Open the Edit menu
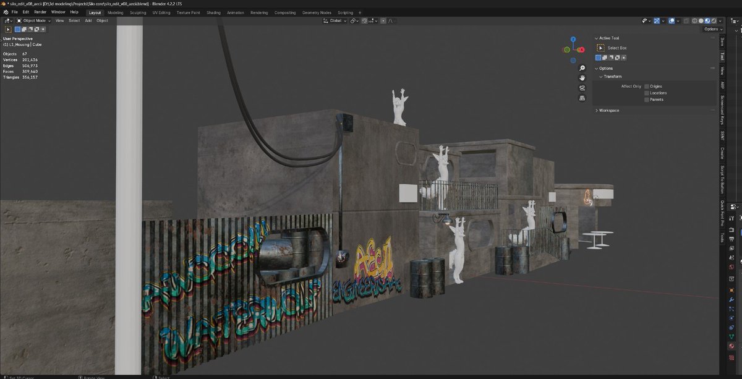The width and height of the screenshot is (742, 379). tap(25, 12)
